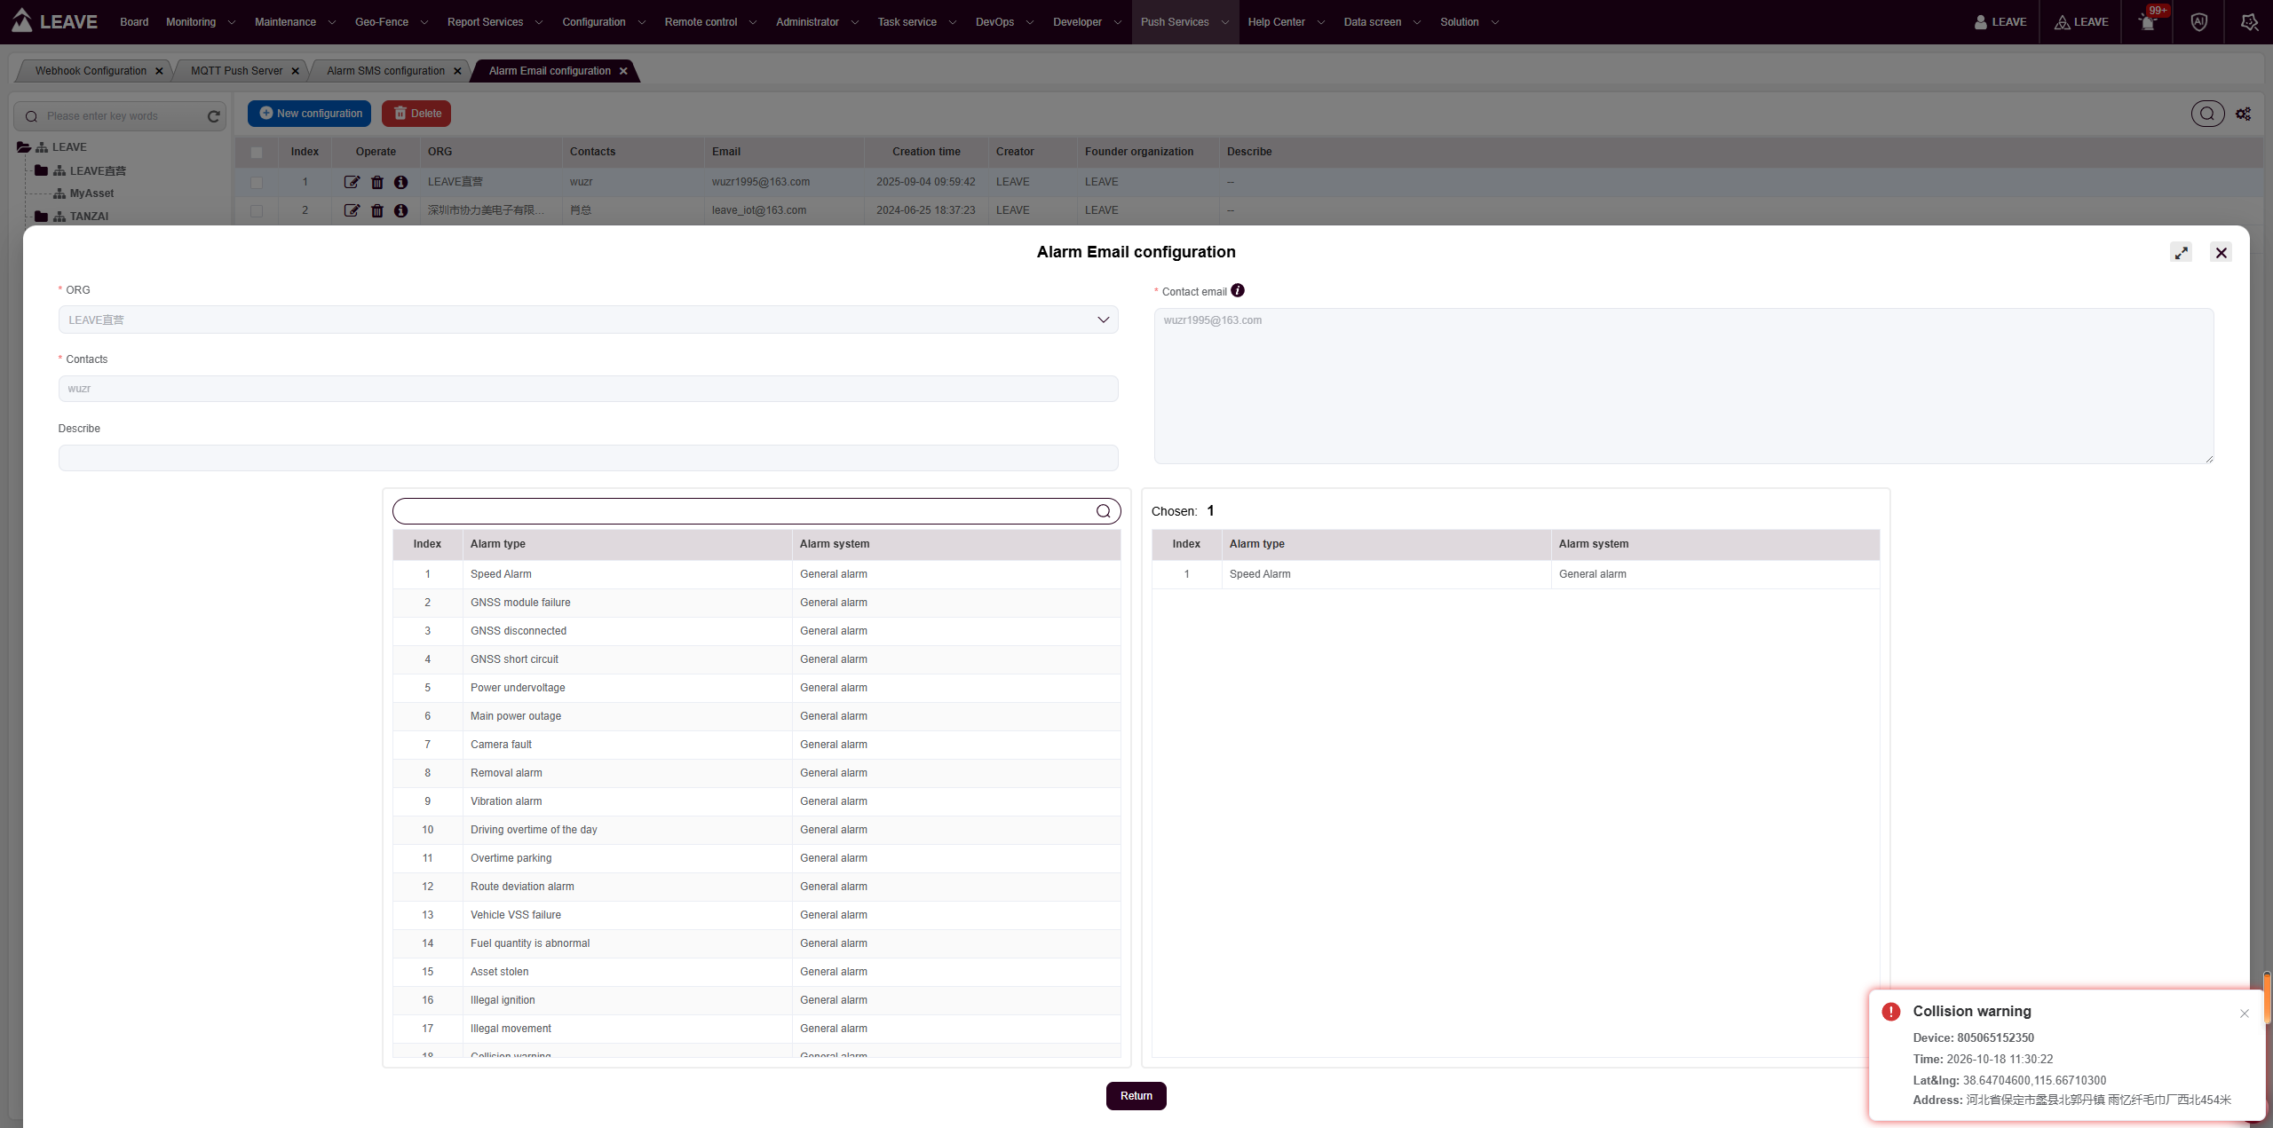Switch to MQTT Push Server tab
This screenshot has width=2273, height=1128.
[236, 71]
